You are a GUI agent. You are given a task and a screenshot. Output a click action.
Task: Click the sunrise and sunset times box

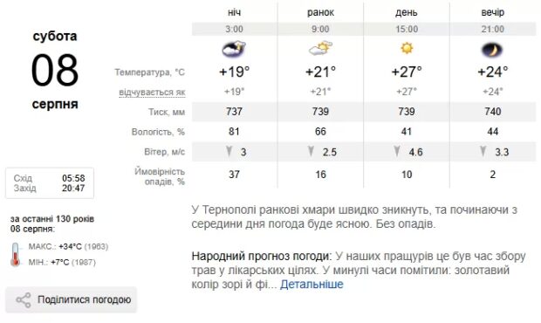click(x=50, y=183)
